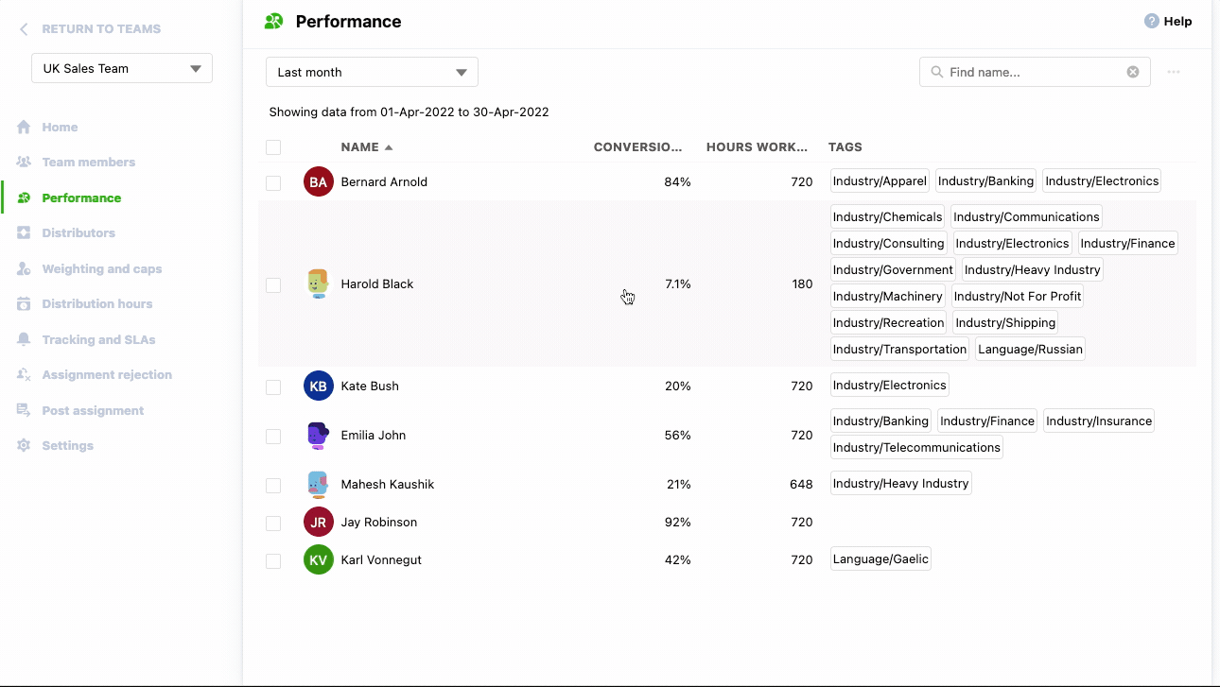The height and width of the screenshot is (687, 1220).
Task: Click the Weighting and caps icon
Action: click(24, 268)
